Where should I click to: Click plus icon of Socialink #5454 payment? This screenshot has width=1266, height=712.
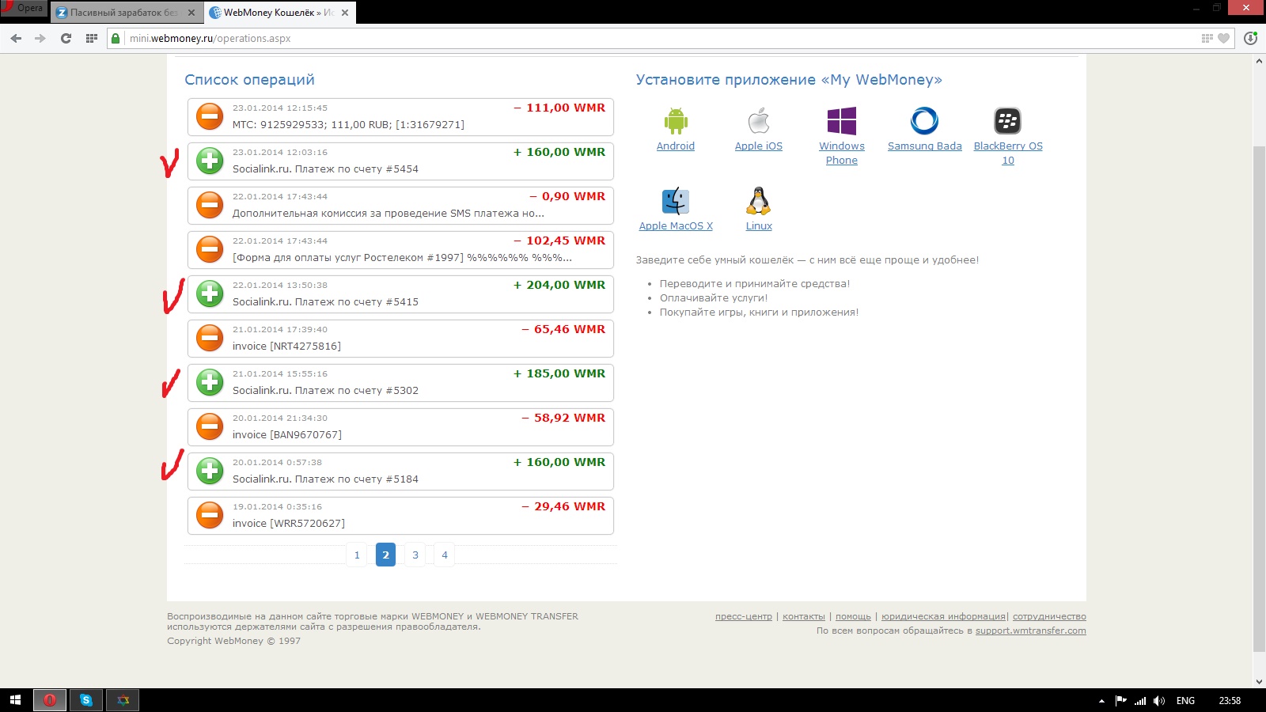210,161
